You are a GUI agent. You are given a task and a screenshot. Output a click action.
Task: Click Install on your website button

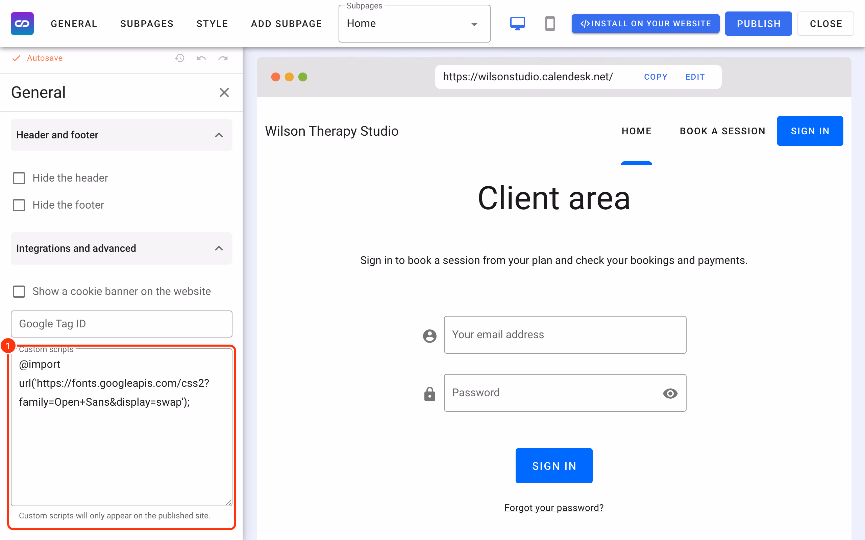645,24
